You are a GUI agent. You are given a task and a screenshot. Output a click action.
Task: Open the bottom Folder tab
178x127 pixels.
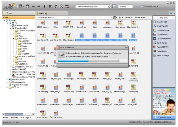coord(6,118)
